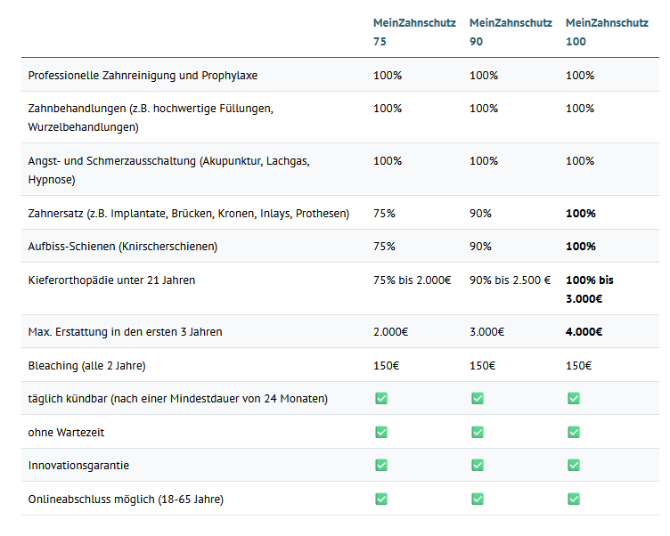Click the 'ohne Wartezeit' checkmark under MeinZahnschutz 100
Image resolution: width=670 pixels, height=536 pixels.
[574, 432]
